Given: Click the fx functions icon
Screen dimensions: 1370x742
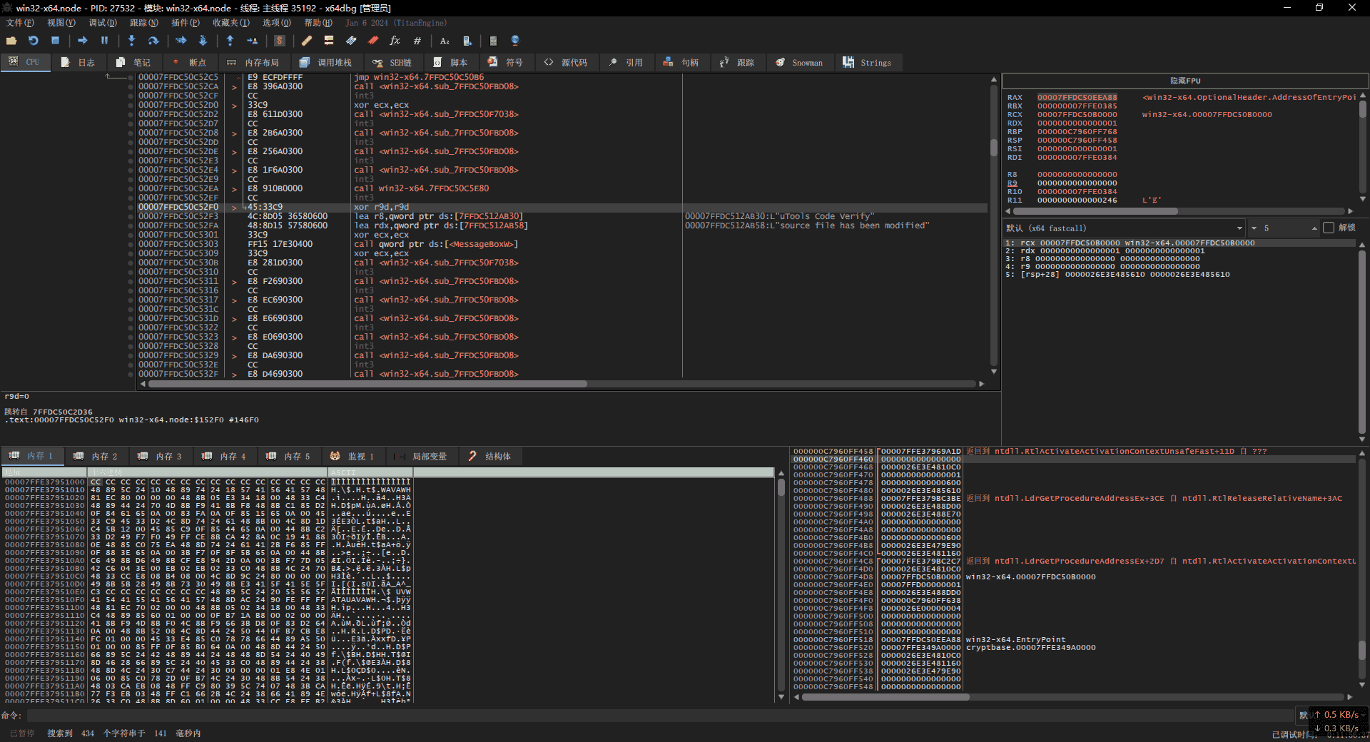Looking at the screenshot, I should click(x=395, y=41).
